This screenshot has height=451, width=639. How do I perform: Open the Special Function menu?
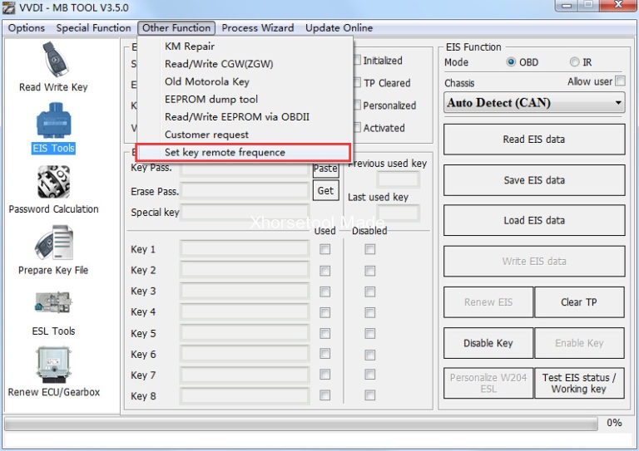tap(93, 27)
